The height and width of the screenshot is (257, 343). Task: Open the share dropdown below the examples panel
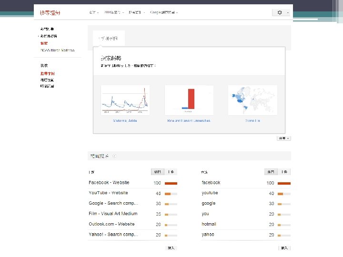point(284,138)
